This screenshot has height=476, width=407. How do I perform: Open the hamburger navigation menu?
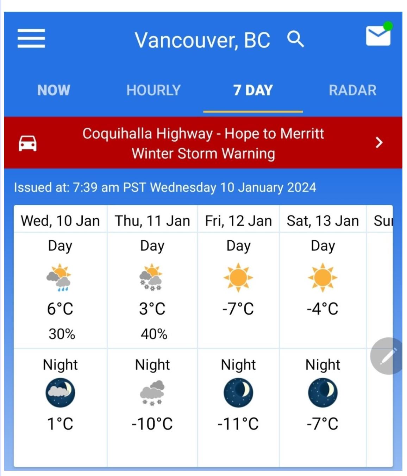[31, 38]
